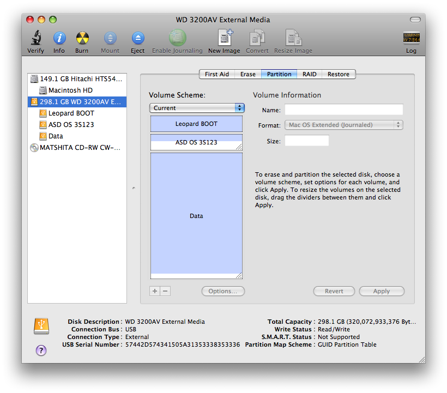Click the remove partition minus button
Image resolution: width=447 pixels, height=393 pixels.
[166, 291]
